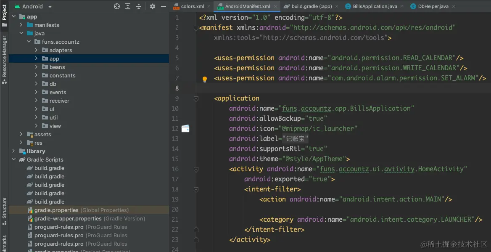Click the Select Opened File crosshair icon

[x=116, y=6]
